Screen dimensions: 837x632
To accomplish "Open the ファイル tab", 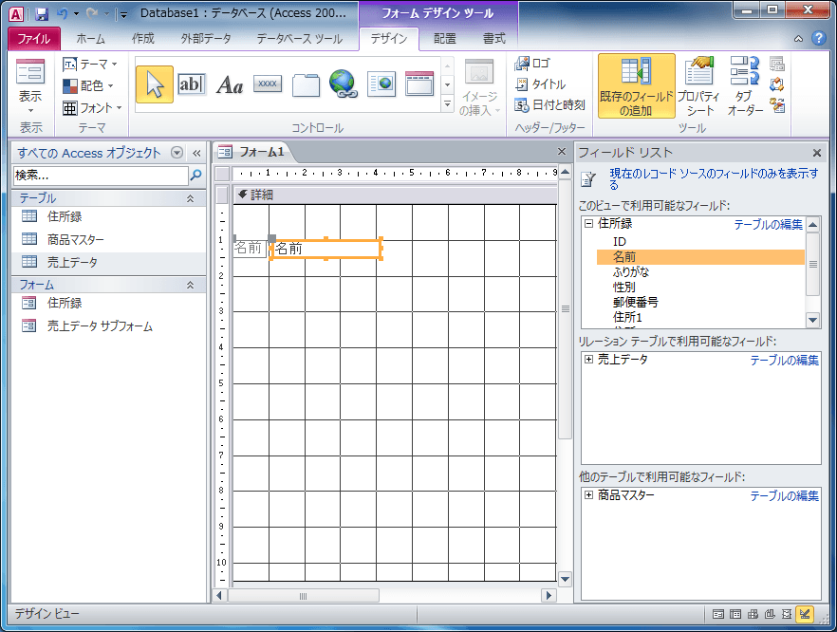I will (33, 38).
